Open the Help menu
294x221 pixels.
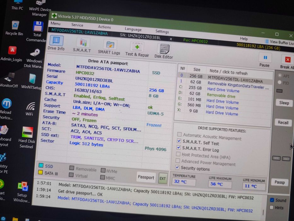pos(244,39)
